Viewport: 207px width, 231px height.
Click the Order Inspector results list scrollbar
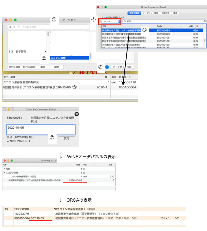coord(205,40)
